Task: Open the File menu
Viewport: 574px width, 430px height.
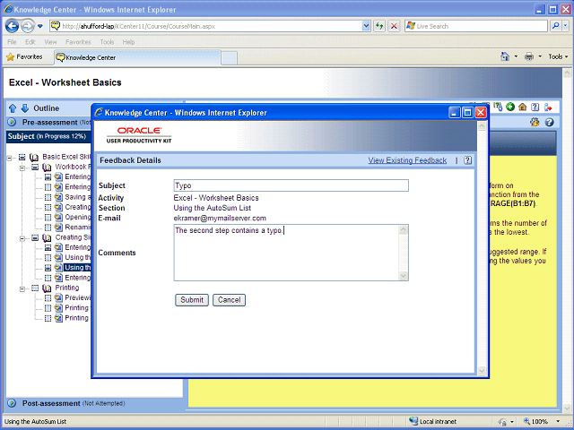Action: [x=12, y=42]
